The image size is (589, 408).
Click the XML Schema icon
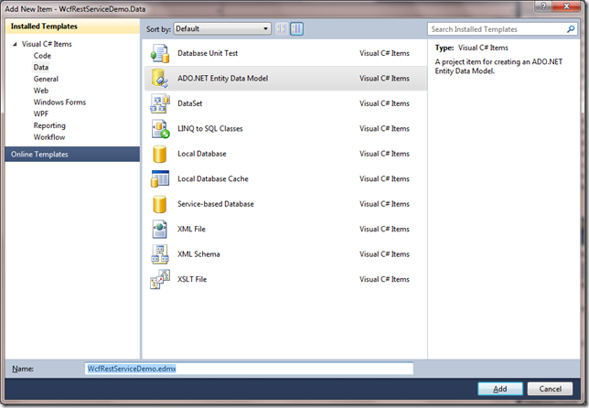coord(160,254)
